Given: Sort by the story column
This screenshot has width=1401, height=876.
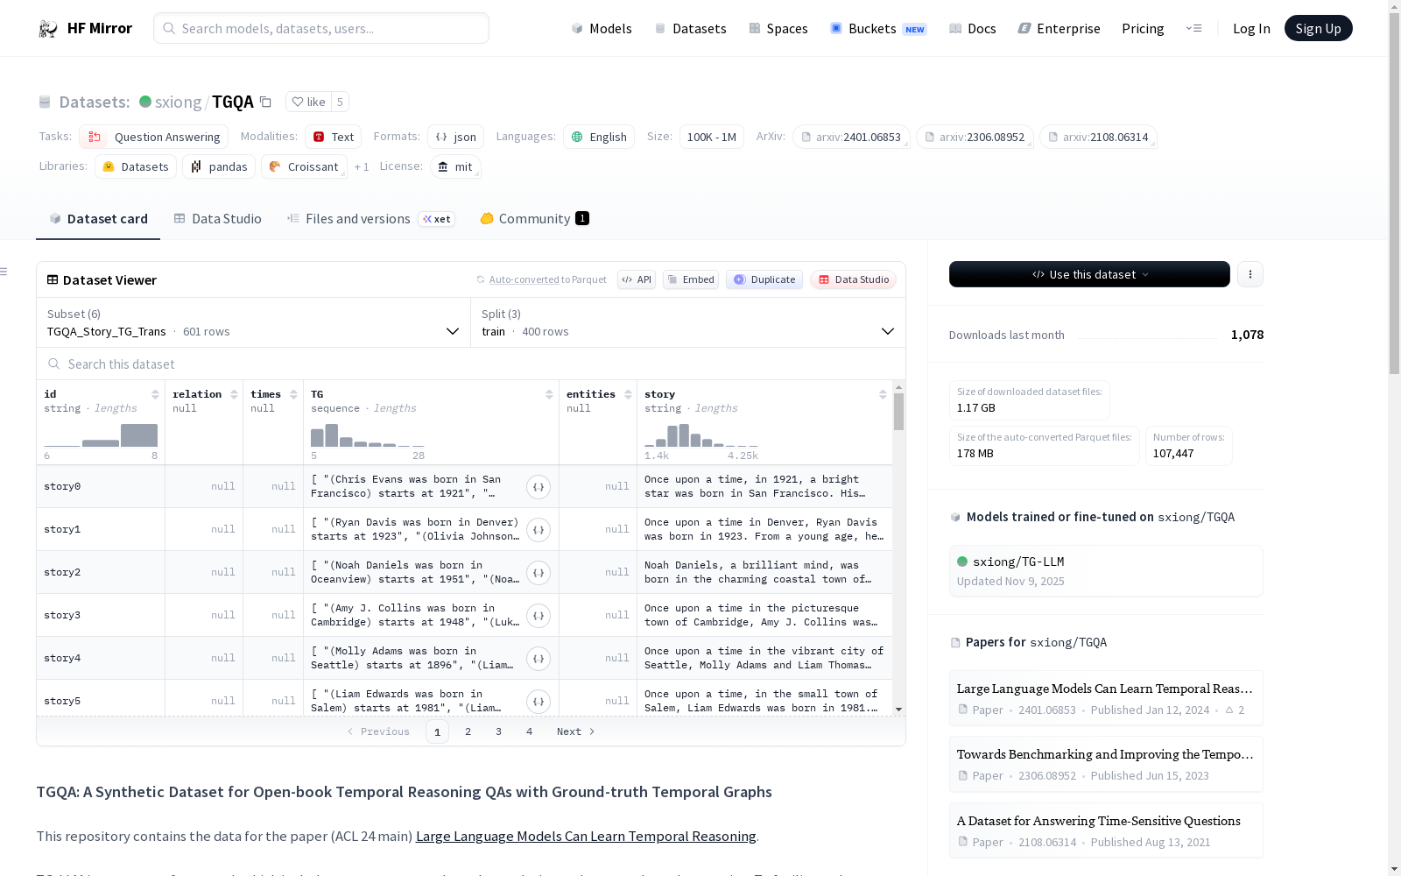Looking at the screenshot, I should tap(883, 394).
